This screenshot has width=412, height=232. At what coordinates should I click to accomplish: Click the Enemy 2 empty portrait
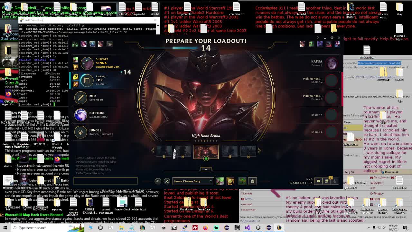point(331,80)
